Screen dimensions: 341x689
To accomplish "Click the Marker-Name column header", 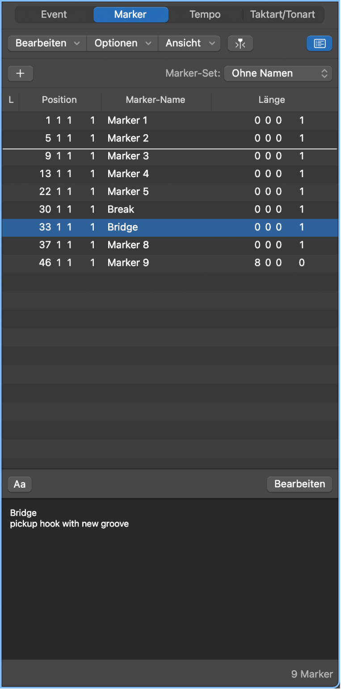I will (x=156, y=100).
